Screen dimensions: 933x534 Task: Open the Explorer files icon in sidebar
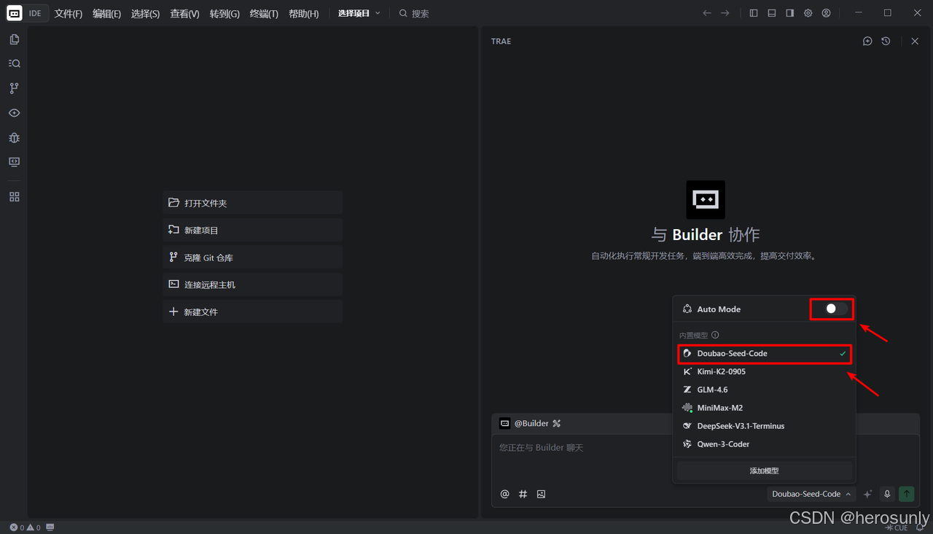click(x=14, y=39)
